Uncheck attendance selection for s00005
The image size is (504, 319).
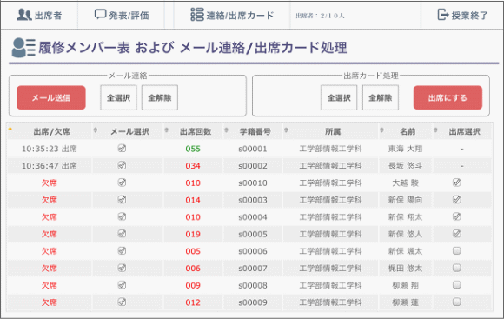click(x=457, y=234)
